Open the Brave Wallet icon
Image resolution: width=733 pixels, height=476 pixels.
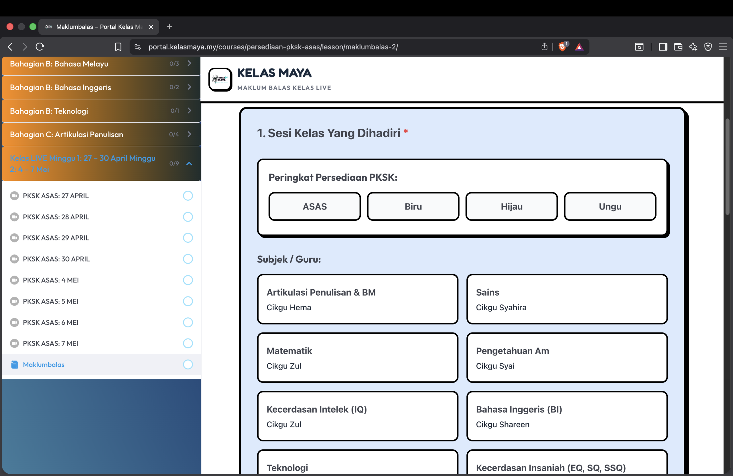[678, 47]
